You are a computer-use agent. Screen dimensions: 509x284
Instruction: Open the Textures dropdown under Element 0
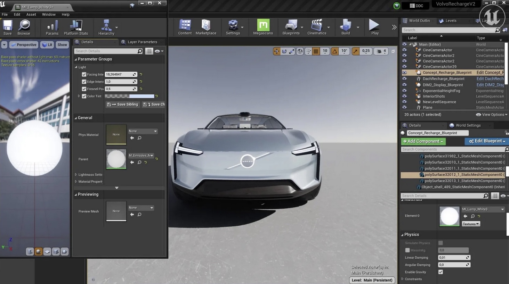(470, 224)
